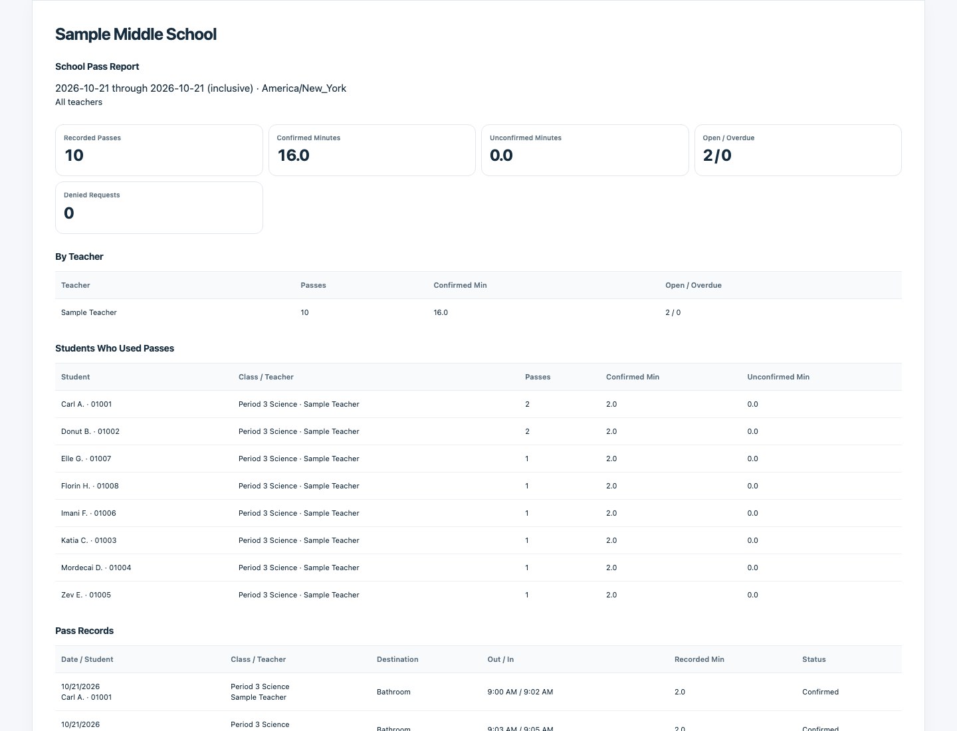This screenshot has width=957, height=731.
Task: Click the Confirmed Minutes card showing 16.0
Action: click(372, 150)
